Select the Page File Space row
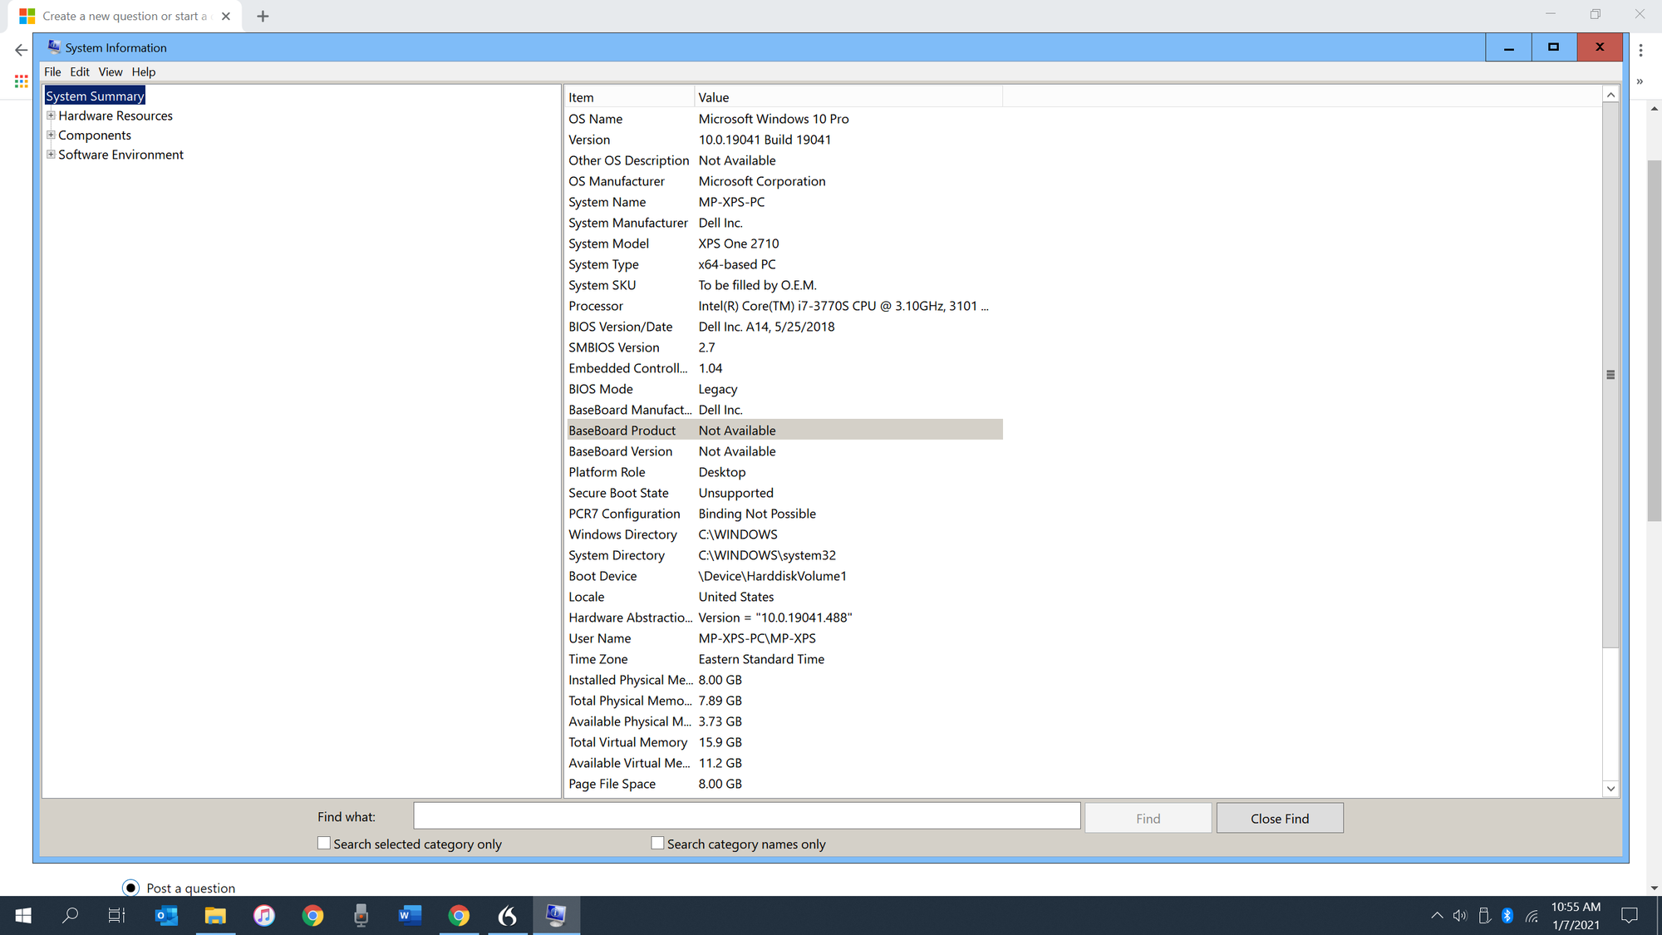Image resolution: width=1662 pixels, height=935 pixels. [x=784, y=784]
